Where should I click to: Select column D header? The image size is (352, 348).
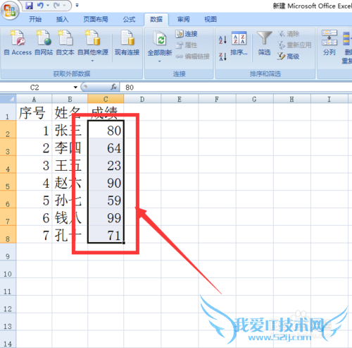coord(142,99)
